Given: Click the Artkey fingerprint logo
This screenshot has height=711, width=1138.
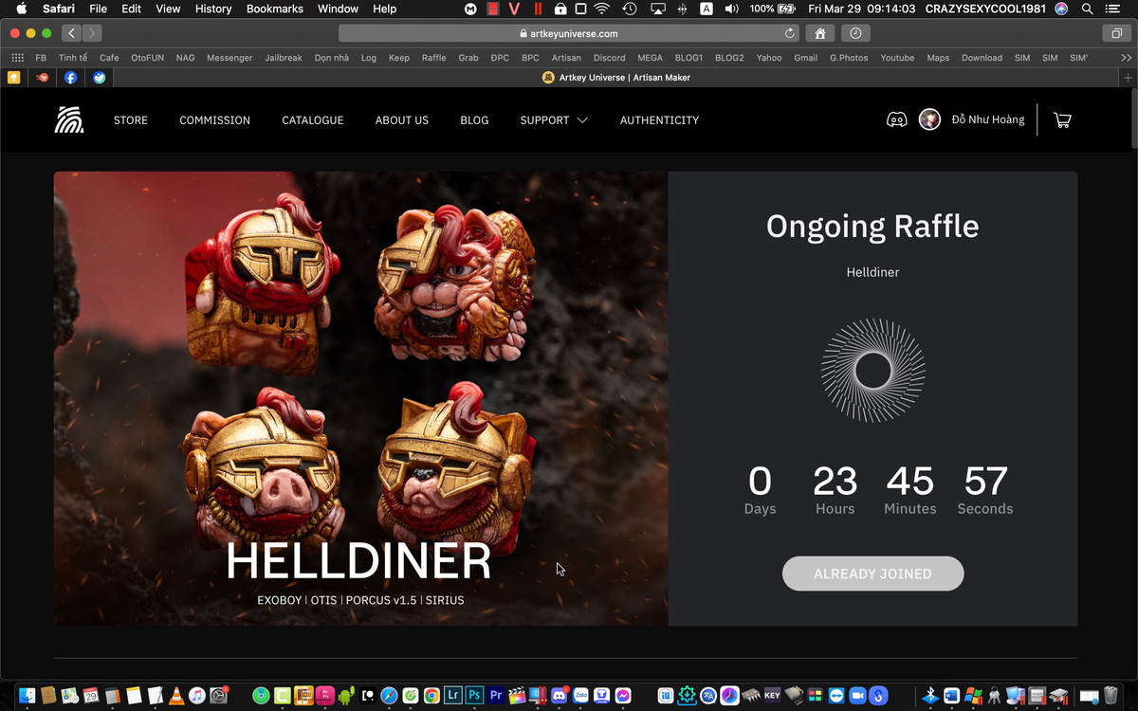Looking at the screenshot, I should pyautogui.click(x=69, y=119).
